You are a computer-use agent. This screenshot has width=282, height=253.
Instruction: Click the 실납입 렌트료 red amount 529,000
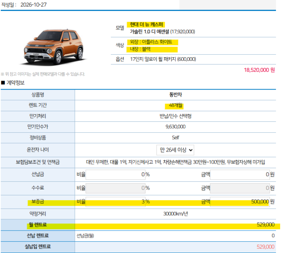click(x=265, y=247)
